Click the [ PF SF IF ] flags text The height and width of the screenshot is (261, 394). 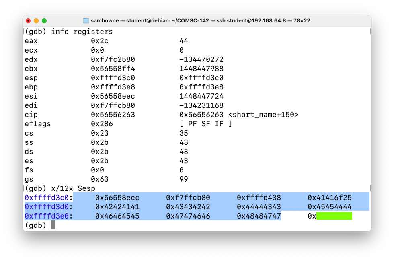[x=206, y=124]
